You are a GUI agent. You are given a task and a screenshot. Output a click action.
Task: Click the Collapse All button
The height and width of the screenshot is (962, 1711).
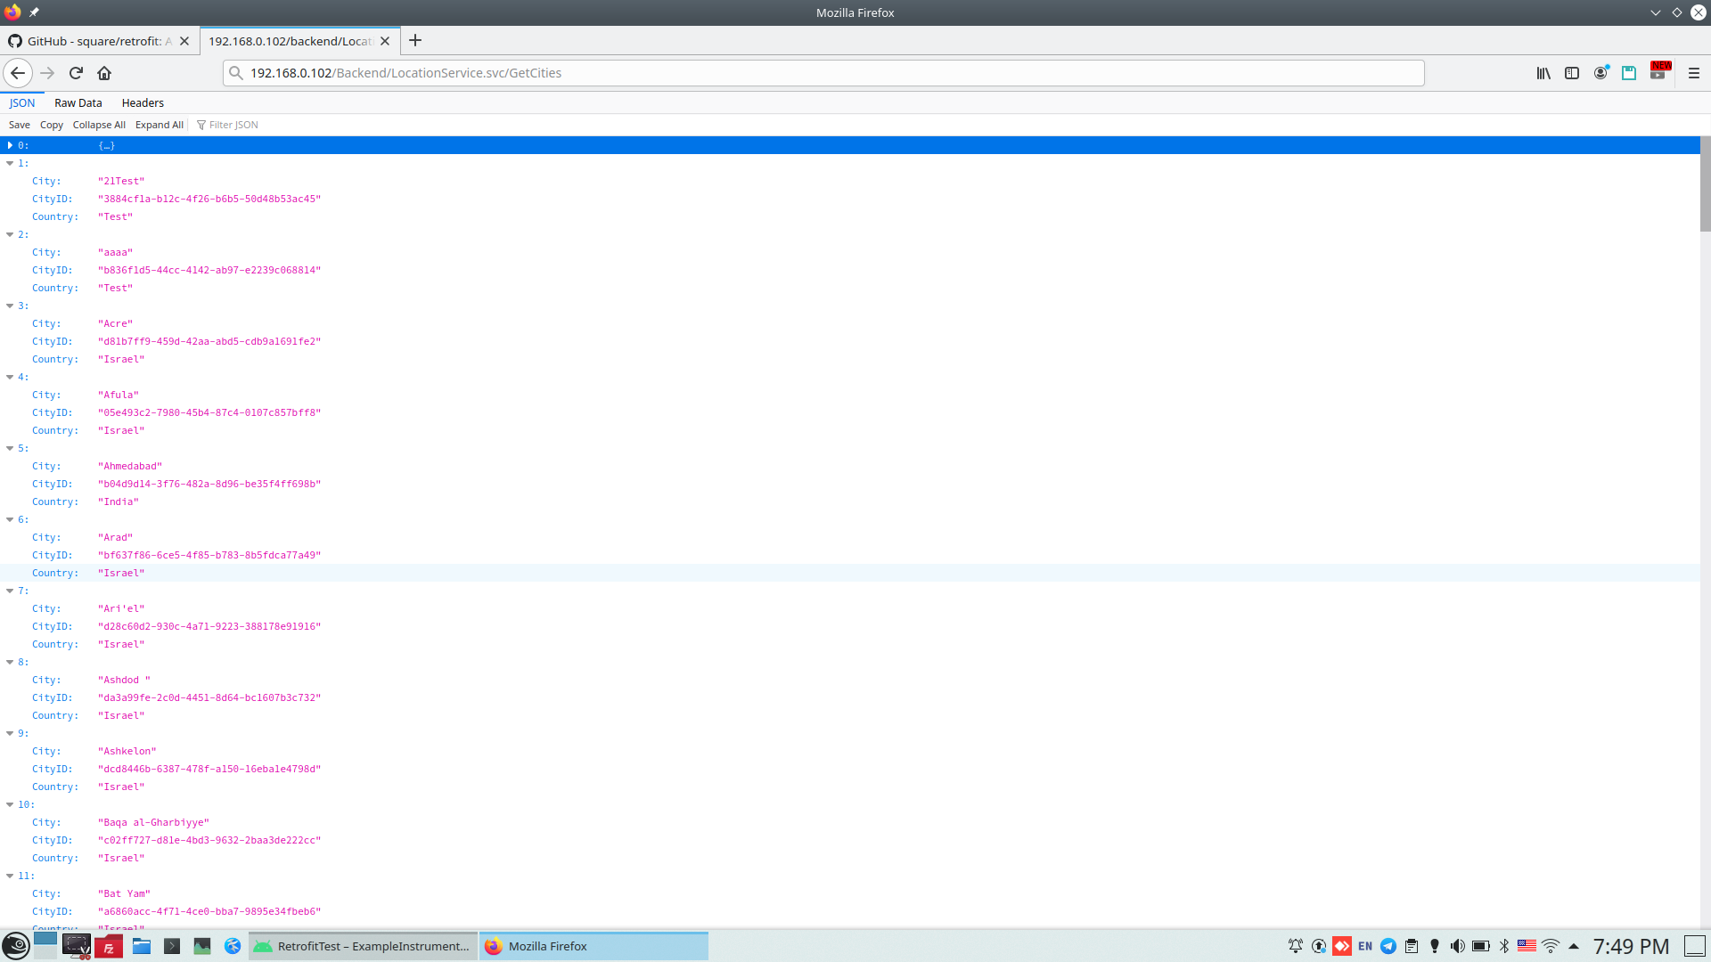[99, 125]
